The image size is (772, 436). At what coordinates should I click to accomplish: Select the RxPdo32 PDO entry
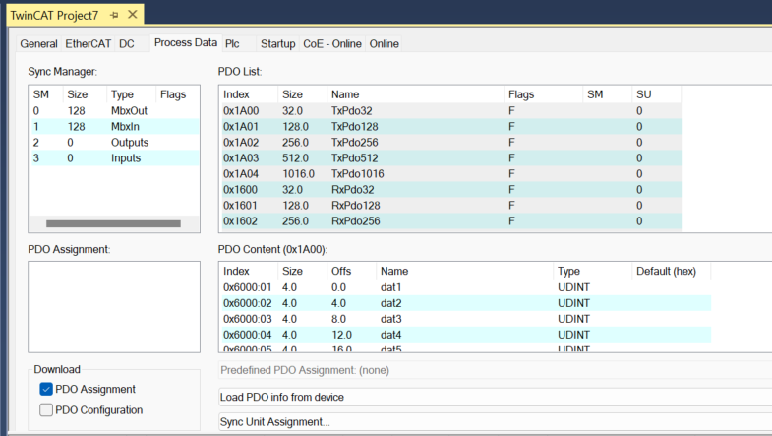point(451,190)
